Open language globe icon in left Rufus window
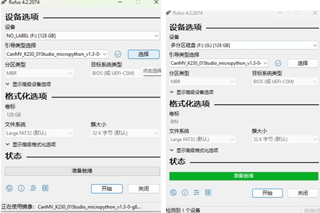The width and height of the screenshot is (320, 213). (9, 188)
